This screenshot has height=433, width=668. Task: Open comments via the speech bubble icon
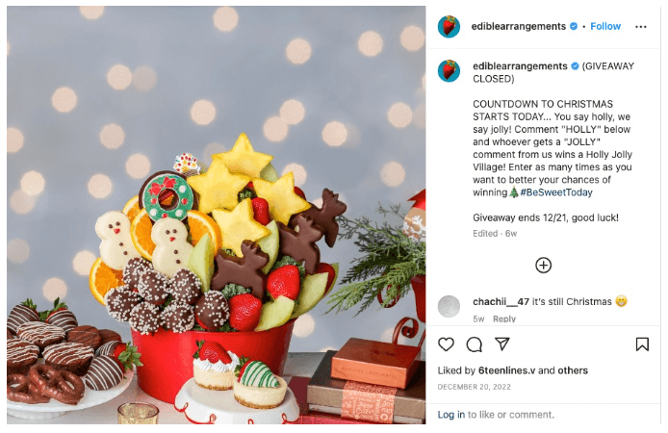(x=475, y=344)
